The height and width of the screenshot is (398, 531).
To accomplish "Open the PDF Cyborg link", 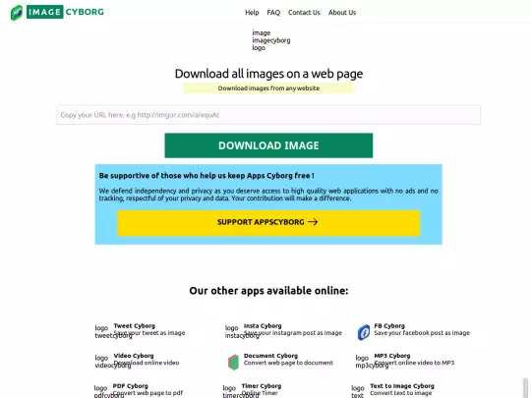I will (x=131, y=386).
